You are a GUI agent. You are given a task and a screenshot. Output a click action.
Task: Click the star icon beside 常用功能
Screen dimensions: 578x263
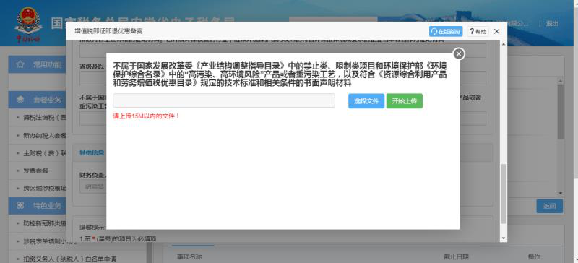click(x=20, y=64)
